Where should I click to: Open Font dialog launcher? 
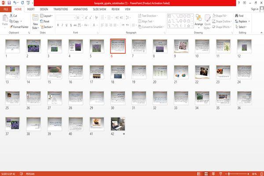click(98, 33)
